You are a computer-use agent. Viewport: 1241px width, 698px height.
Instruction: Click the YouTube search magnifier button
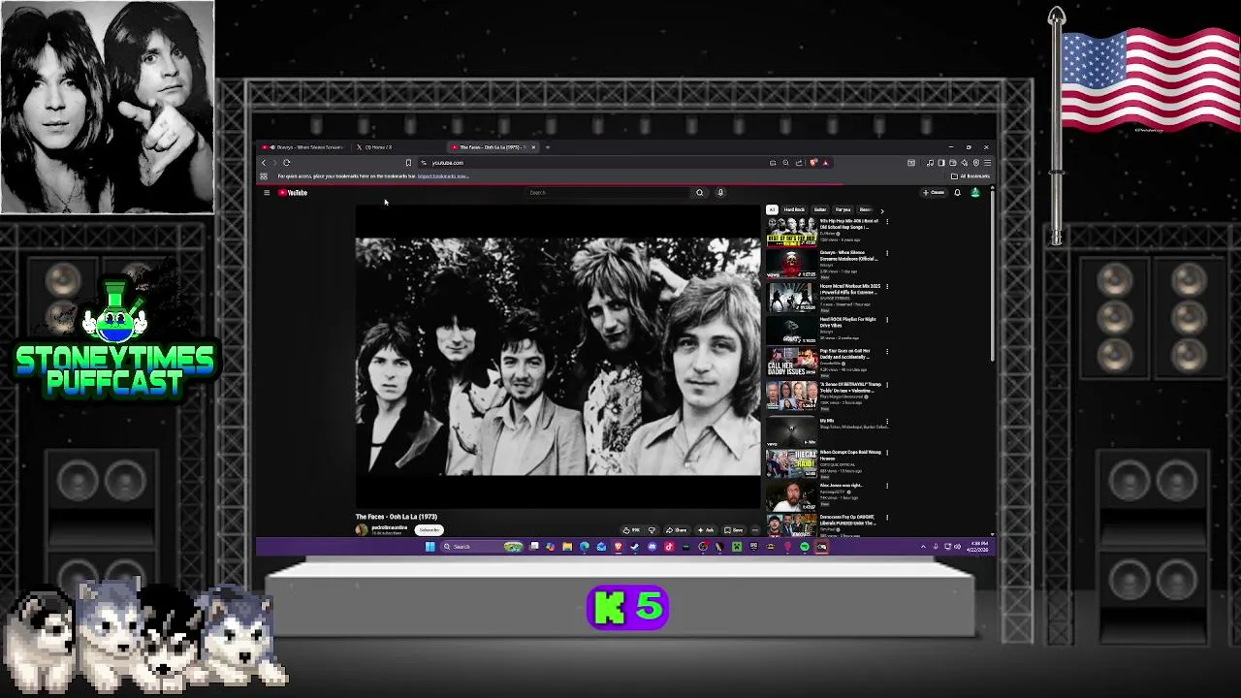click(699, 192)
